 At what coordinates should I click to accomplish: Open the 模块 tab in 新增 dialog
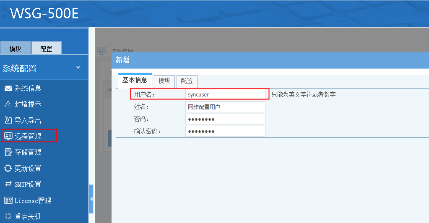tap(164, 81)
